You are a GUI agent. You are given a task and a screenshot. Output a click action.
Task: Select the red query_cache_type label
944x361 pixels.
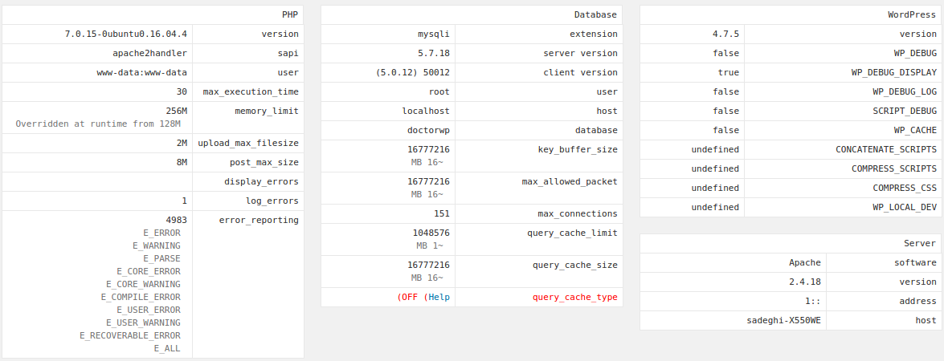coord(575,297)
